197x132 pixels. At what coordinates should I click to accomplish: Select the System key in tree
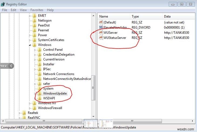48,89
